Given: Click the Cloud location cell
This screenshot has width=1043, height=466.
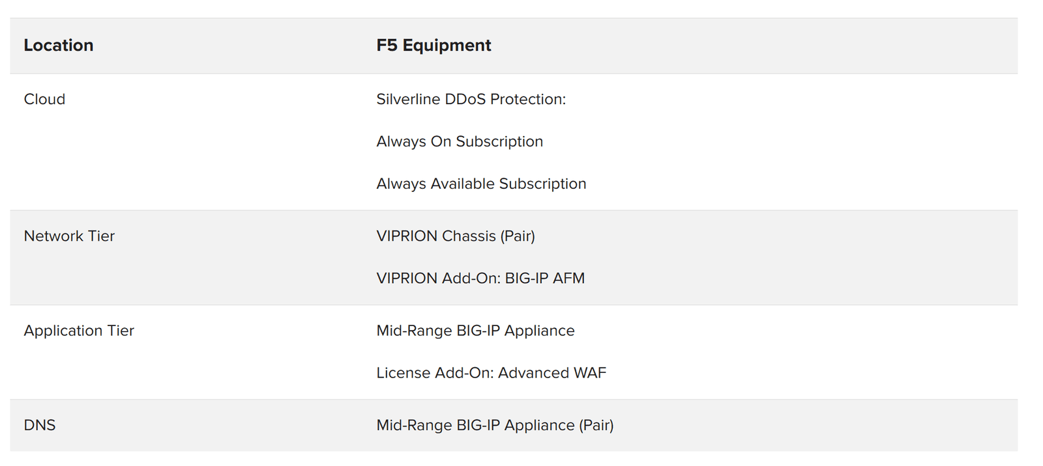Looking at the screenshot, I should (44, 100).
